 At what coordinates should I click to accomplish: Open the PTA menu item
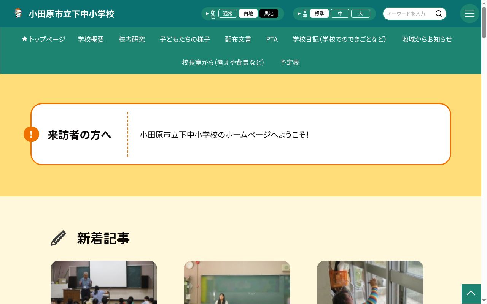tap(272, 39)
